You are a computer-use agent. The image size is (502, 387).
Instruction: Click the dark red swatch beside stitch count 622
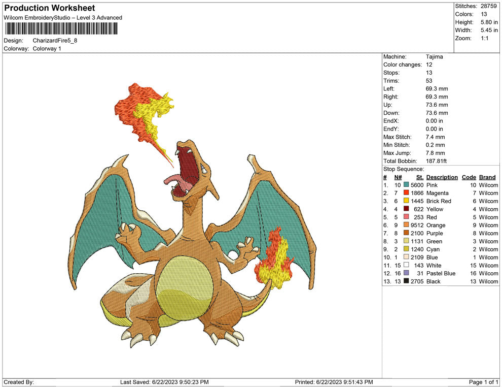pyautogui.click(x=406, y=209)
